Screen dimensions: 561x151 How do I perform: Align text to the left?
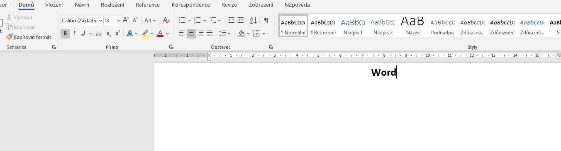182,34
